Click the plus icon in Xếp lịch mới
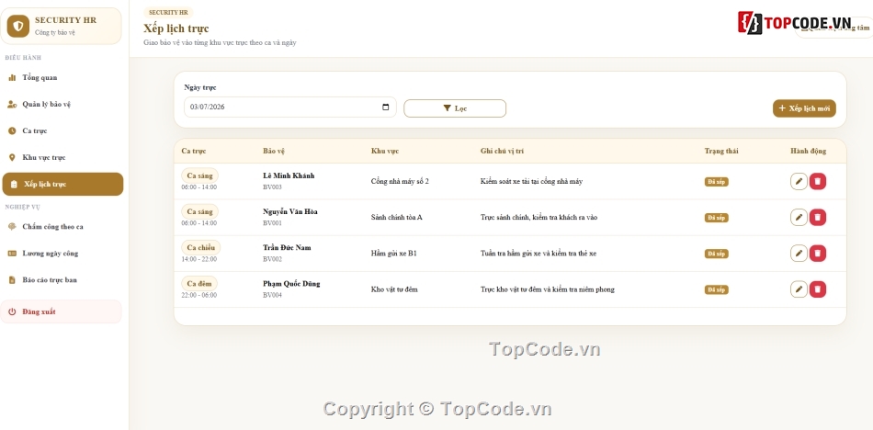Screen dimensions: 873x430 tap(782, 108)
